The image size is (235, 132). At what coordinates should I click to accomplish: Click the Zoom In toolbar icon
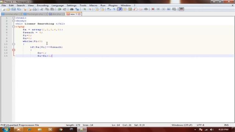(84, 9)
